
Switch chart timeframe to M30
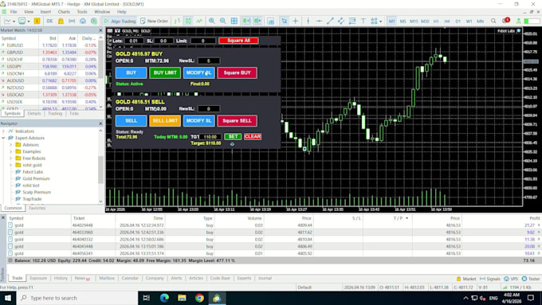tap(425, 21)
